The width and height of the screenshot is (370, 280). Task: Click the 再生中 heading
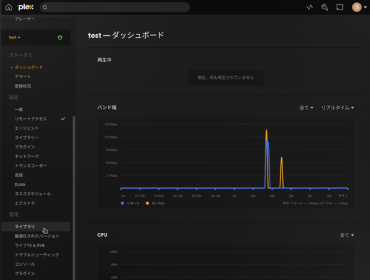point(105,60)
